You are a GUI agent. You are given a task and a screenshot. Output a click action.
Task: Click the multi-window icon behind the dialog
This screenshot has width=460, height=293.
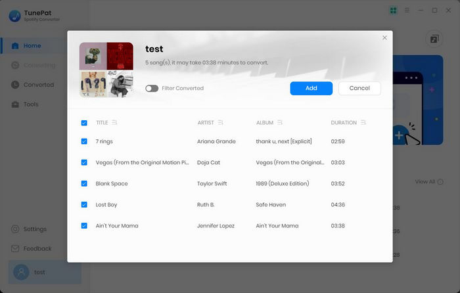click(x=434, y=39)
